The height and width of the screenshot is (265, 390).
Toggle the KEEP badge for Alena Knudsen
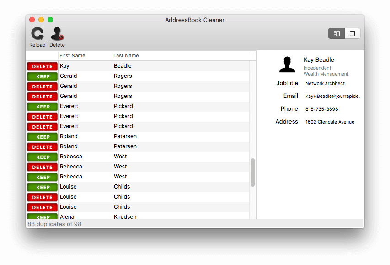42,216
